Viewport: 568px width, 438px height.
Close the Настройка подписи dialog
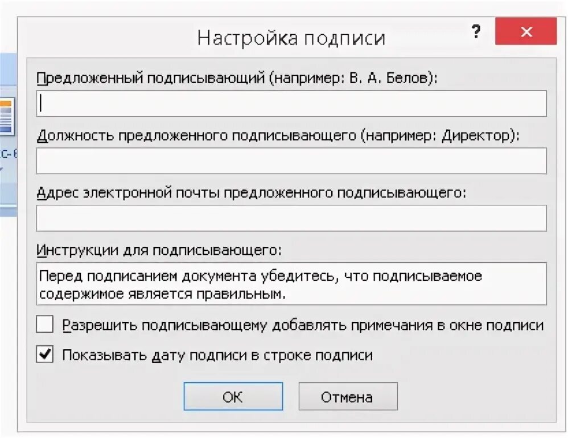(525, 32)
